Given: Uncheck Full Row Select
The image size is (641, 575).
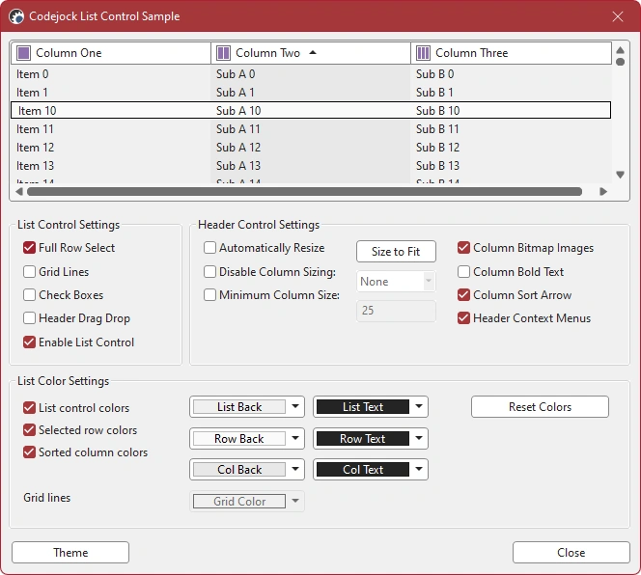Looking at the screenshot, I should [x=29, y=248].
